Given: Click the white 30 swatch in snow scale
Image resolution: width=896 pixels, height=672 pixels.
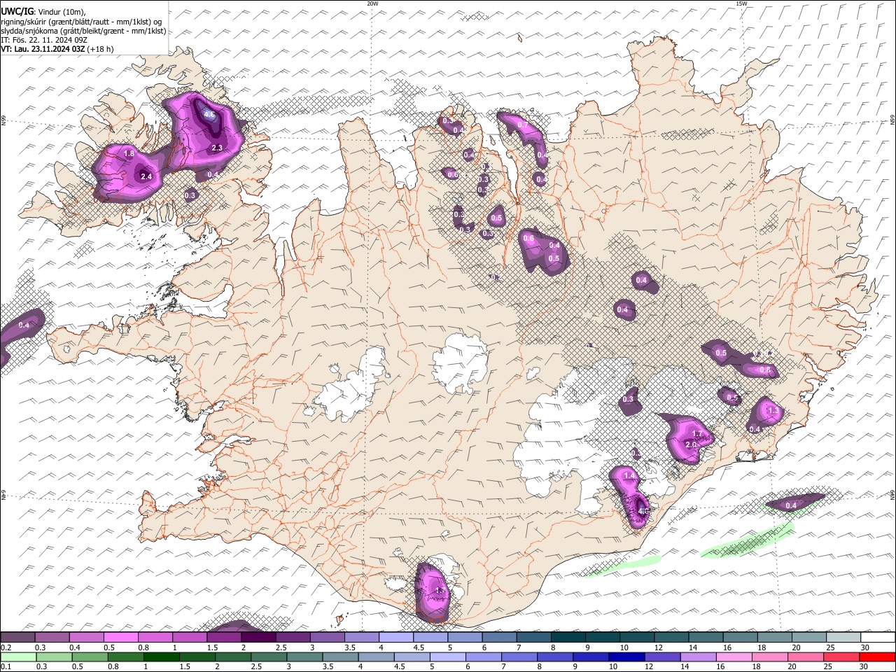Looking at the screenshot, I should coord(878,638).
